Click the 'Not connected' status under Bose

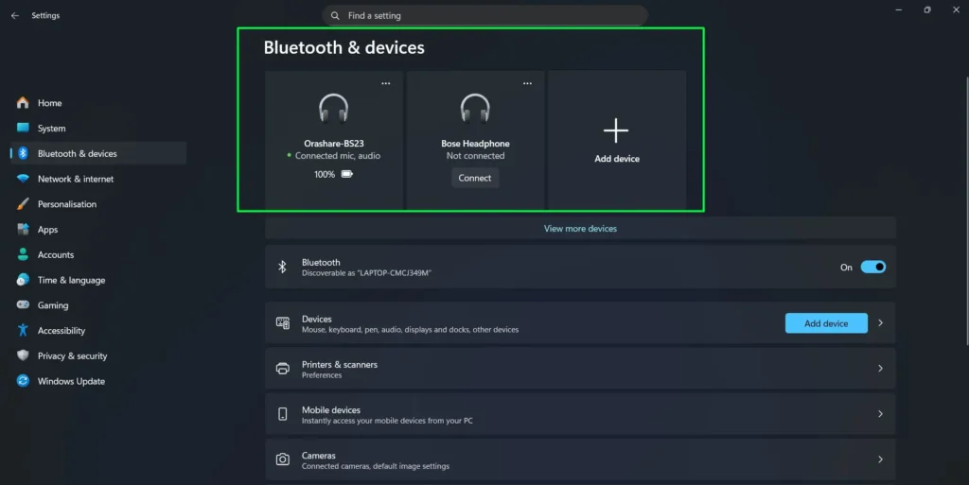[475, 155]
